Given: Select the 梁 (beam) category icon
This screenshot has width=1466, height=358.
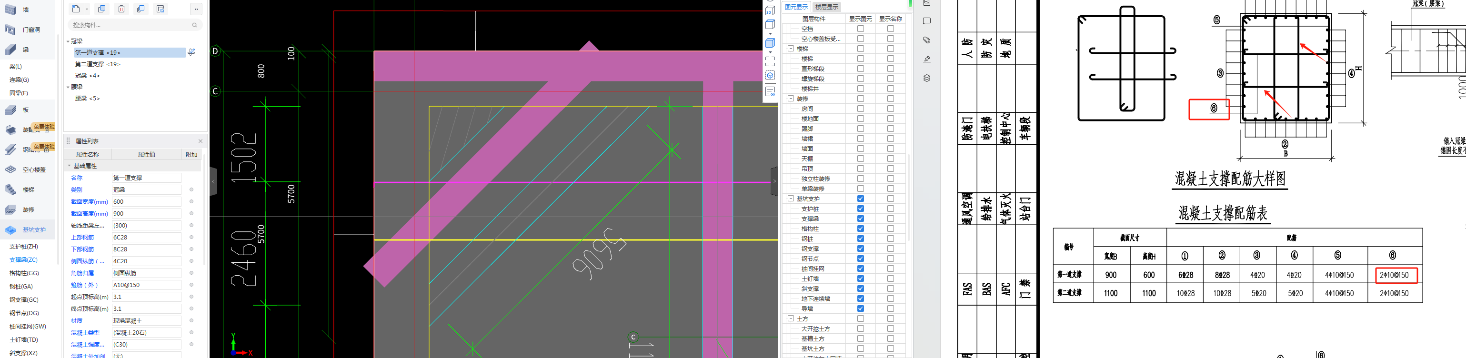Looking at the screenshot, I should (10, 50).
